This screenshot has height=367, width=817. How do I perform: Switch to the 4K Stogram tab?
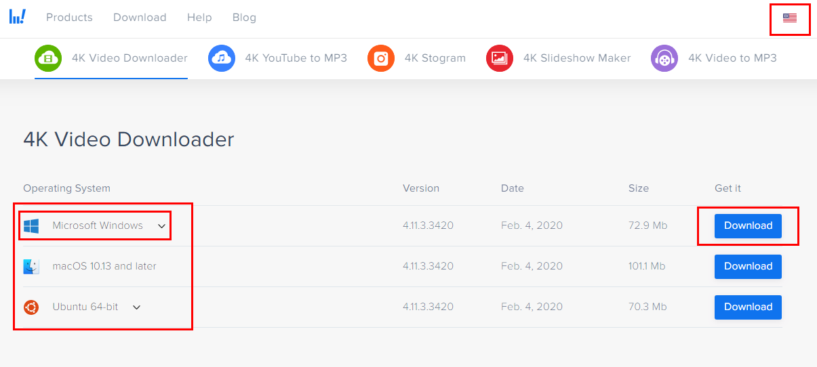(417, 58)
